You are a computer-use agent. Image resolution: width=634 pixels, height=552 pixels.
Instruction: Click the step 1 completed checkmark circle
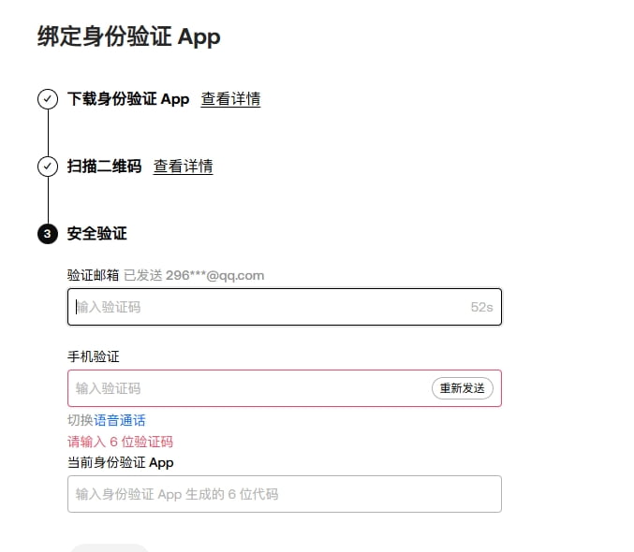point(48,99)
